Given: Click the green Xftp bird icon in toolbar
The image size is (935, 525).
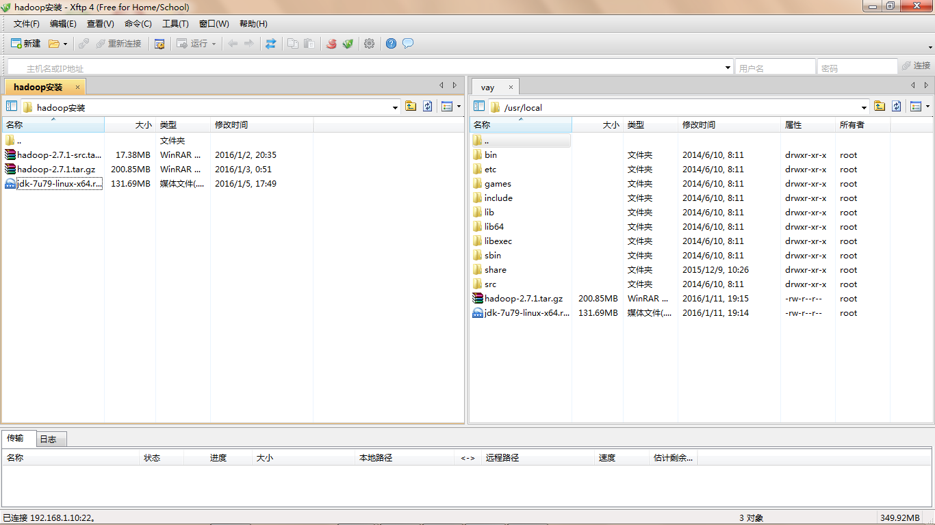Looking at the screenshot, I should pos(348,43).
